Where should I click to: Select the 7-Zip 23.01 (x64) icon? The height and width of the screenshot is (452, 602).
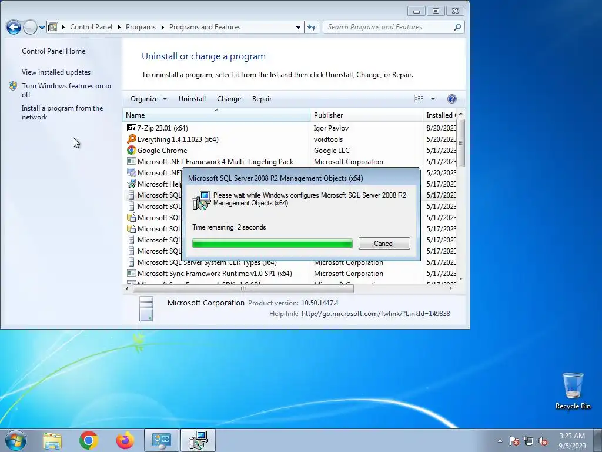click(x=131, y=128)
